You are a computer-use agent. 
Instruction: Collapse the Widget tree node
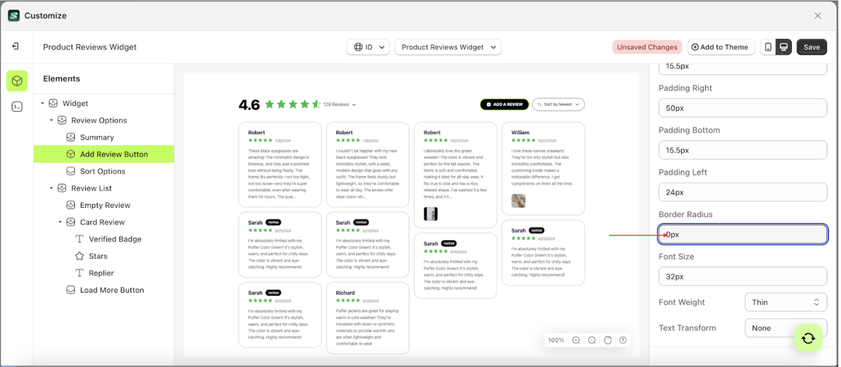[x=43, y=103]
